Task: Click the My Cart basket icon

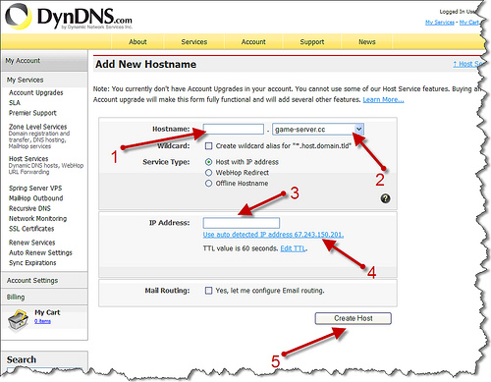Action: tap(19, 321)
